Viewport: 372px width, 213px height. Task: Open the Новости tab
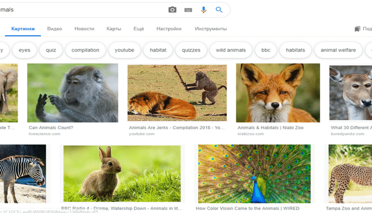point(84,29)
